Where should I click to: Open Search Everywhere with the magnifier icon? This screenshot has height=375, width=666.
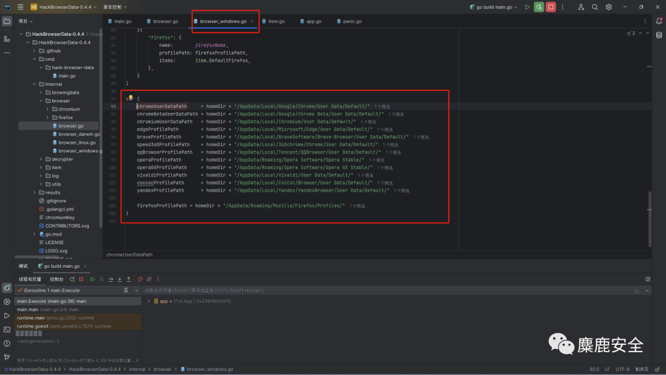pyautogui.click(x=595, y=6)
